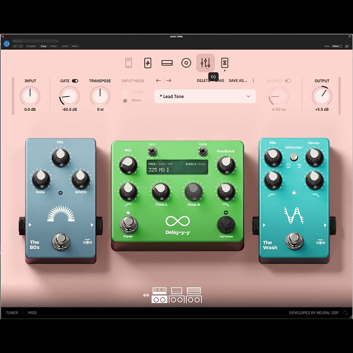
Task: Toggle the plugin power bypass button
Action: coord(6,44)
